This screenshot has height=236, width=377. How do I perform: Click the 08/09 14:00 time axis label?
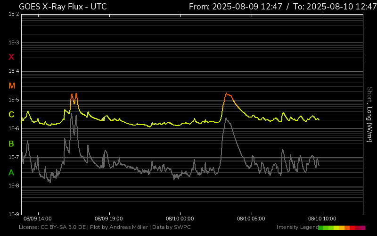37,219
